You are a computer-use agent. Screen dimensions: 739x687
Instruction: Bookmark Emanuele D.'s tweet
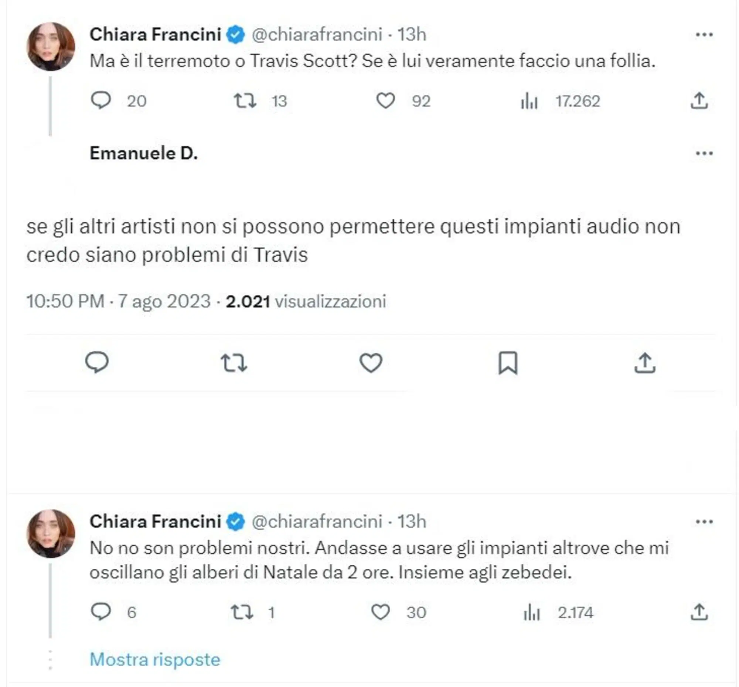[508, 362]
